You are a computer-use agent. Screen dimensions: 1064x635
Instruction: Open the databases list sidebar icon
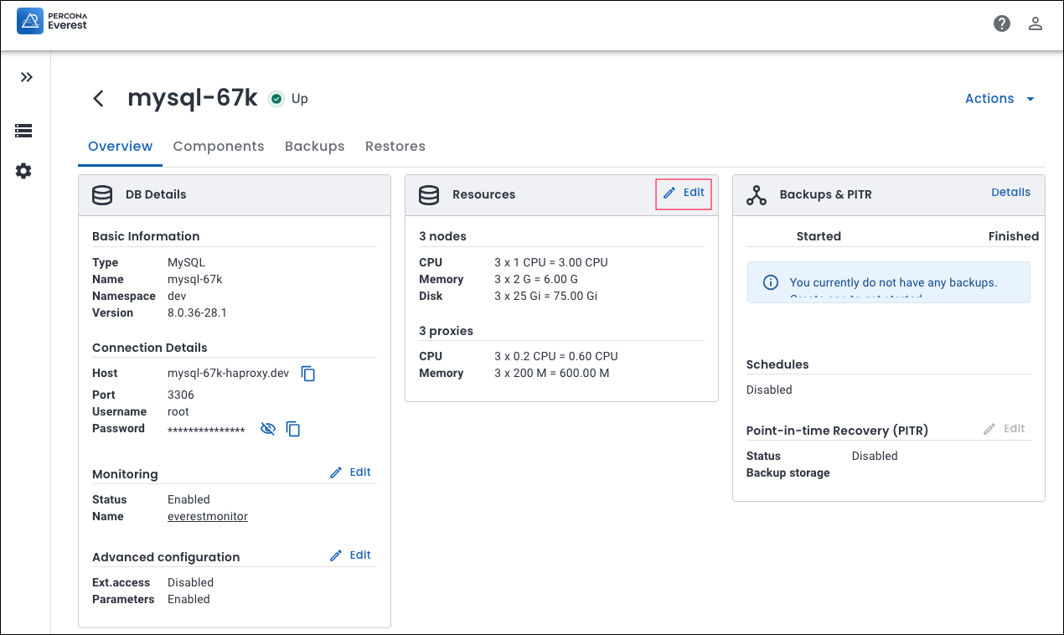(x=23, y=131)
